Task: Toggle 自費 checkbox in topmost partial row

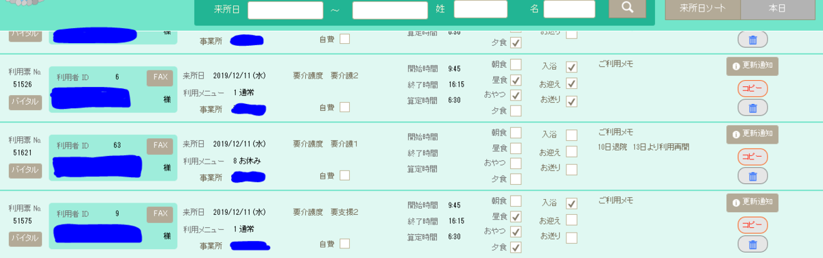Action: point(344,38)
